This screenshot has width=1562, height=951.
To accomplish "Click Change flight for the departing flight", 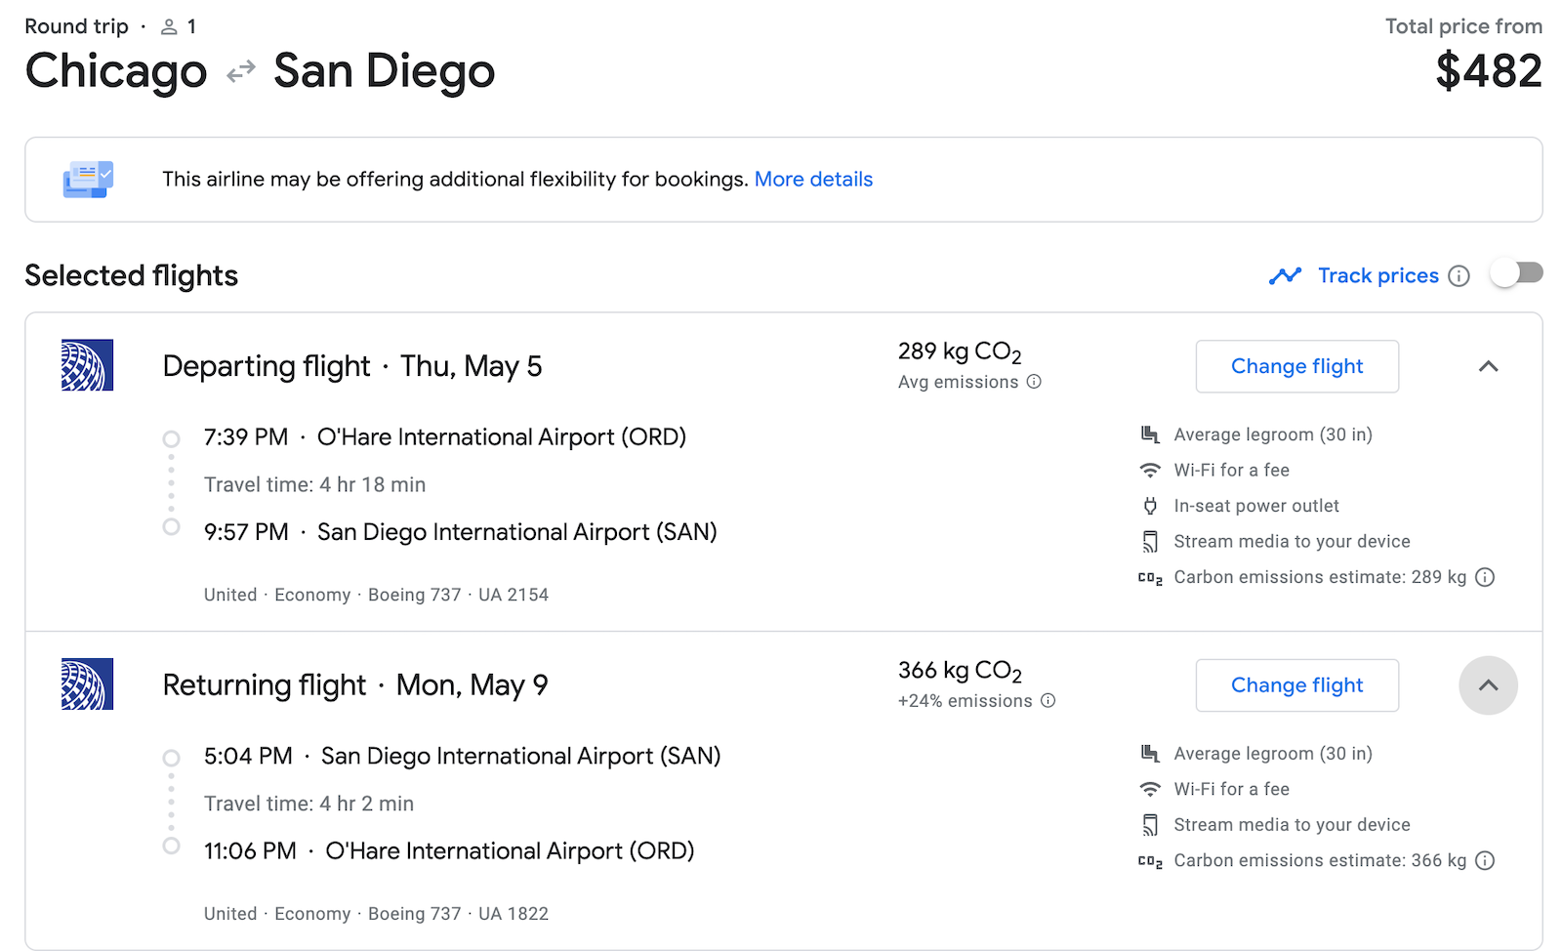I will point(1296,366).
